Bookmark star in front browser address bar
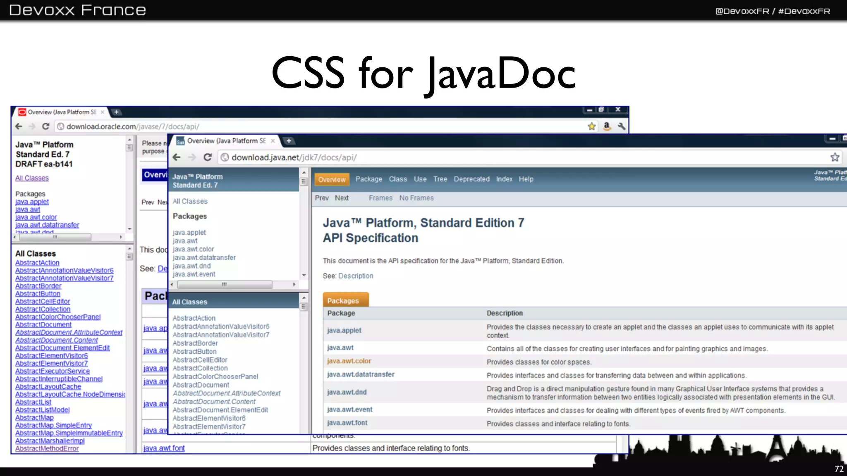Image resolution: width=847 pixels, height=476 pixels. [835, 157]
